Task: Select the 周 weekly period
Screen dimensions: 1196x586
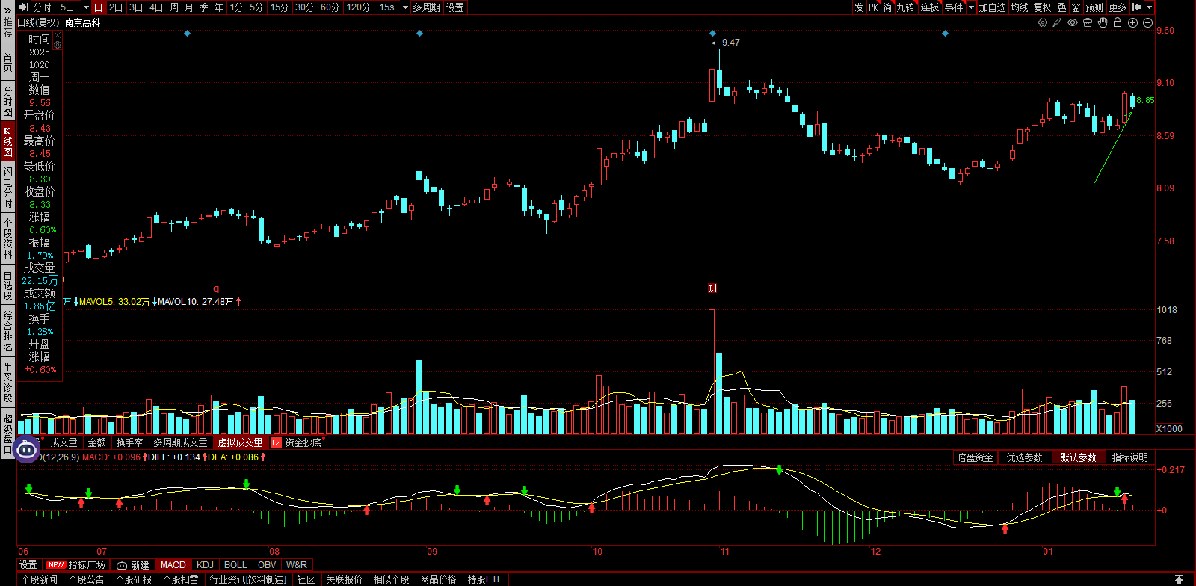Action: tap(174, 7)
